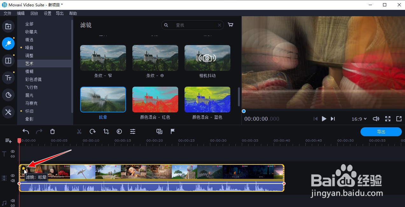Play the video preview
The height and width of the screenshot is (207, 405).
pos(324,119)
